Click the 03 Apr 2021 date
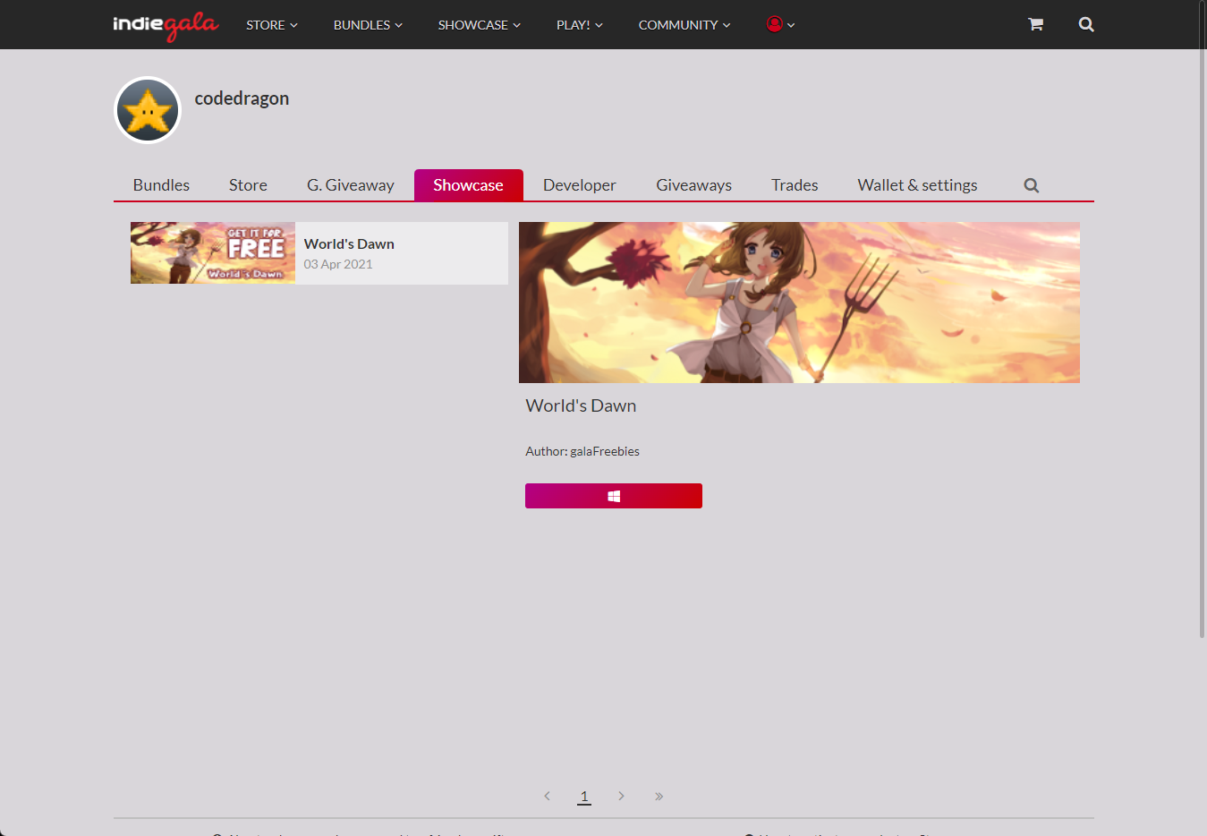The height and width of the screenshot is (836, 1207). tap(338, 264)
